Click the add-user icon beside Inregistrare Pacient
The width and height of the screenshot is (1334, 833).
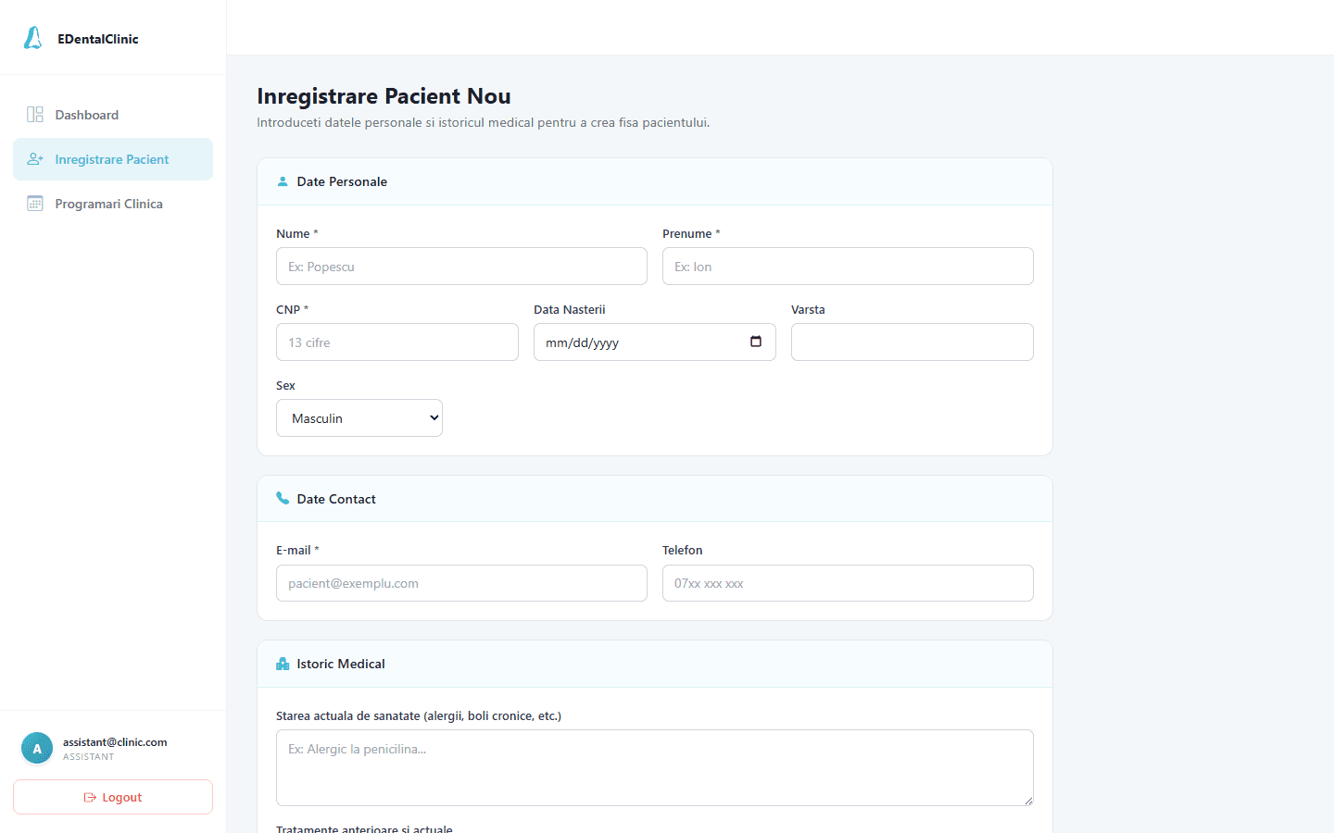[x=35, y=159]
